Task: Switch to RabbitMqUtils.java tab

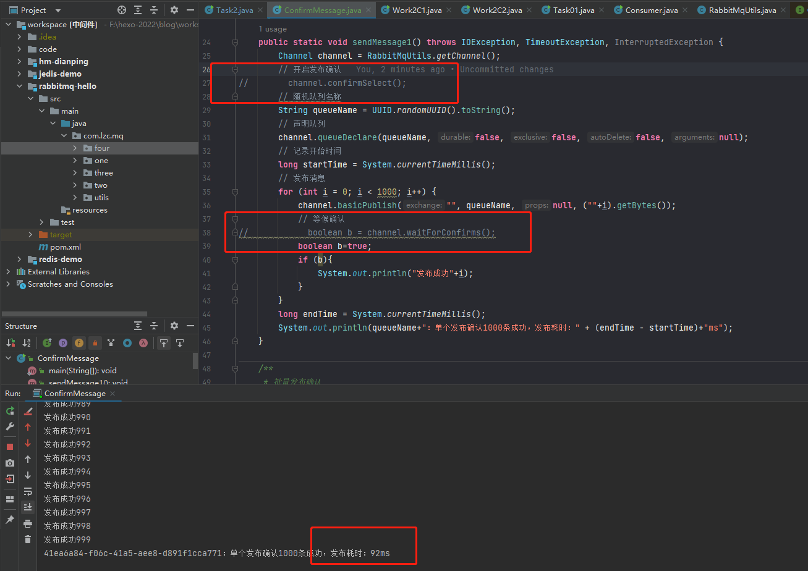Action: (741, 10)
